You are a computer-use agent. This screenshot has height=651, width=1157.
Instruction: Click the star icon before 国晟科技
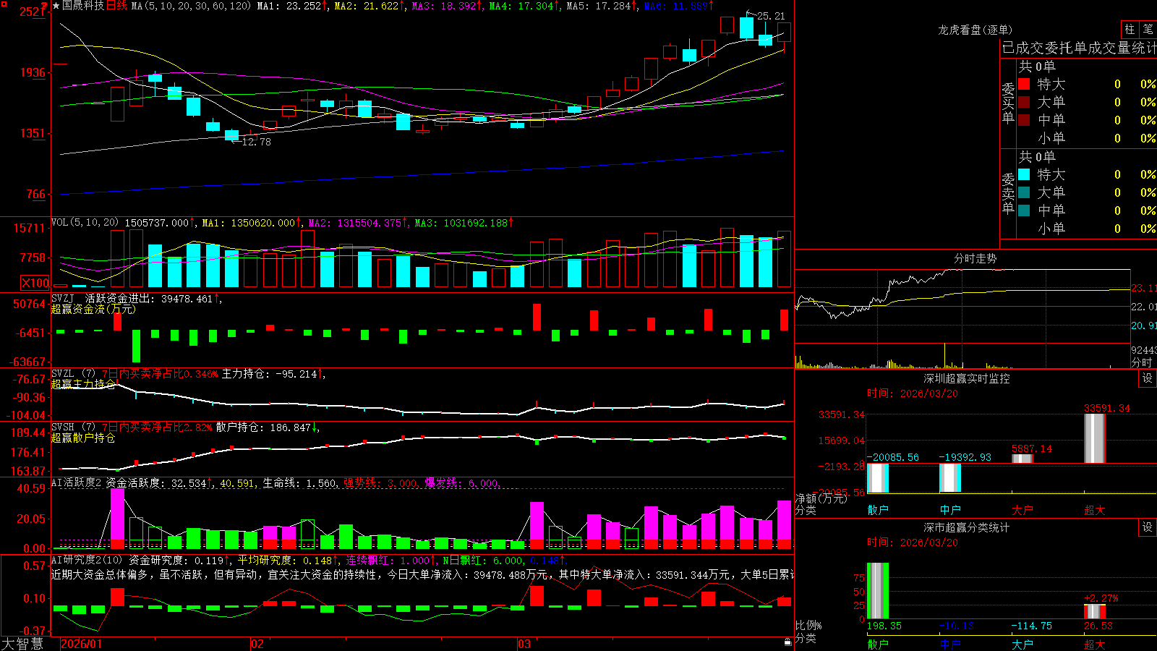tap(56, 6)
